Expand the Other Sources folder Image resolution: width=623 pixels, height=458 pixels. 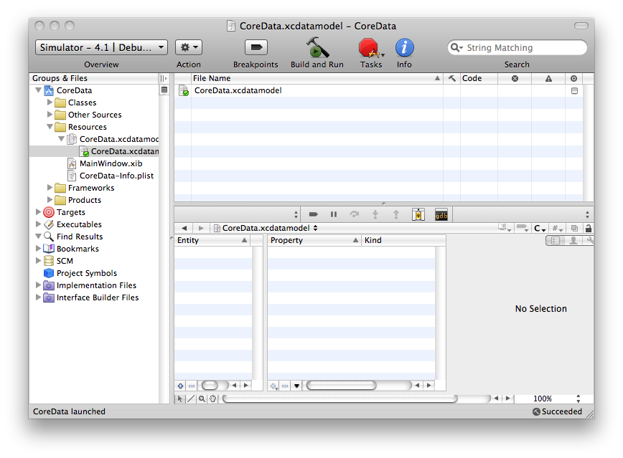click(50, 115)
